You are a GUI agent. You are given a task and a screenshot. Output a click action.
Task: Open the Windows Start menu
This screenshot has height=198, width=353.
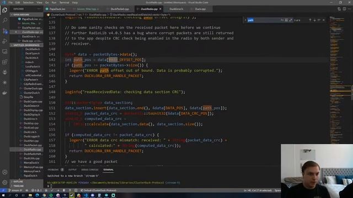3,195
